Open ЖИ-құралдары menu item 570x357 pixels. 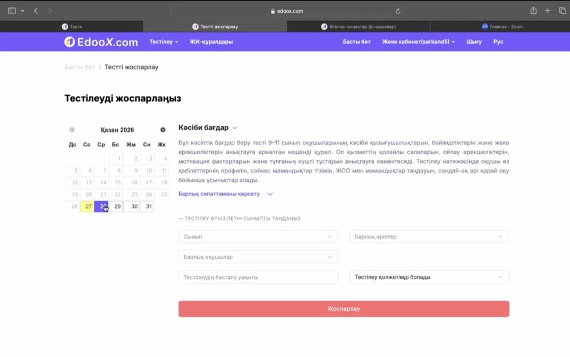click(211, 42)
